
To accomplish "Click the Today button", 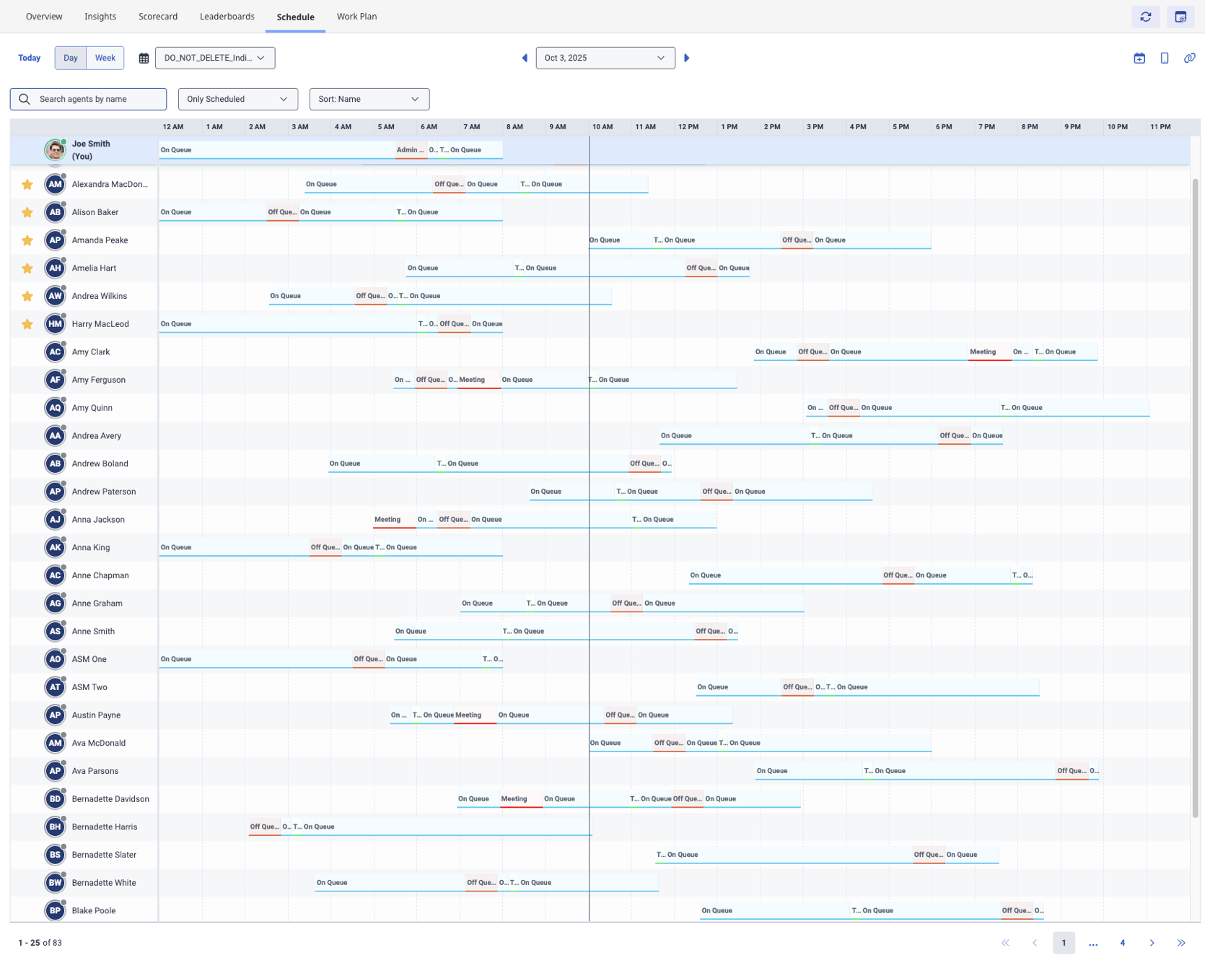I will coord(29,58).
